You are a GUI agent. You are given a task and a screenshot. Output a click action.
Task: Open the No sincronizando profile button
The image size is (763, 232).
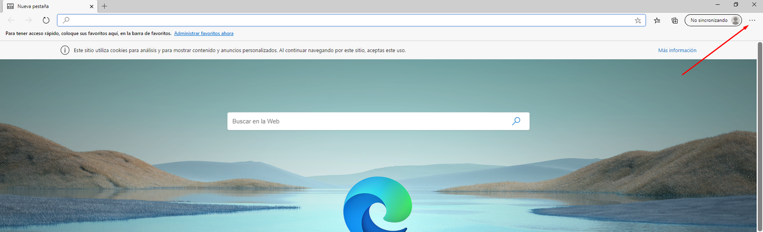point(713,21)
